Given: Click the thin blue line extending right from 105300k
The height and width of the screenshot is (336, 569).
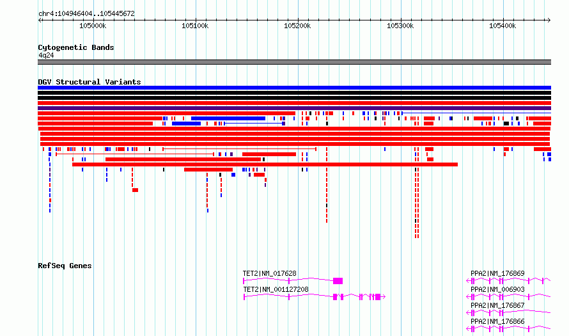Looking at the screenshot, I should pos(476,113).
